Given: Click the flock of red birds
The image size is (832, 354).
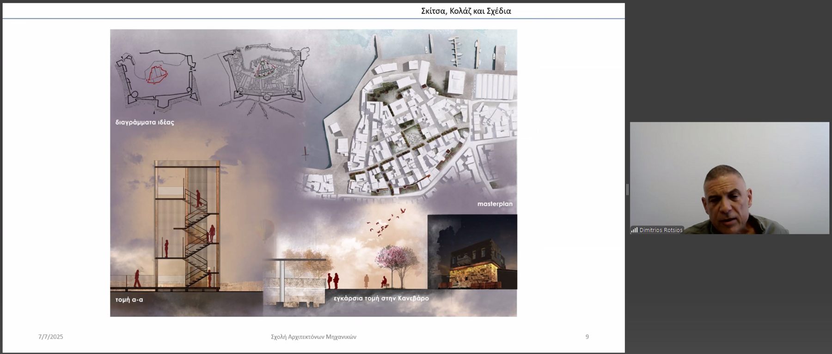Looking at the screenshot, I should (x=386, y=222).
